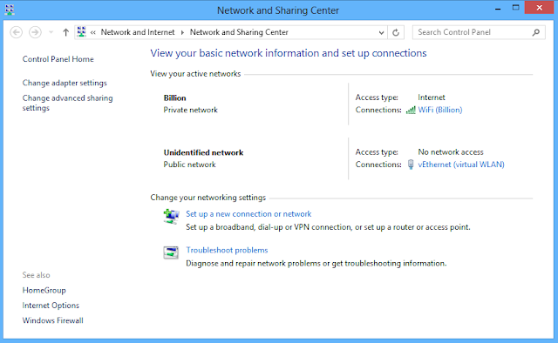Click the Troubleshoot problems icon

[x=171, y=252]
